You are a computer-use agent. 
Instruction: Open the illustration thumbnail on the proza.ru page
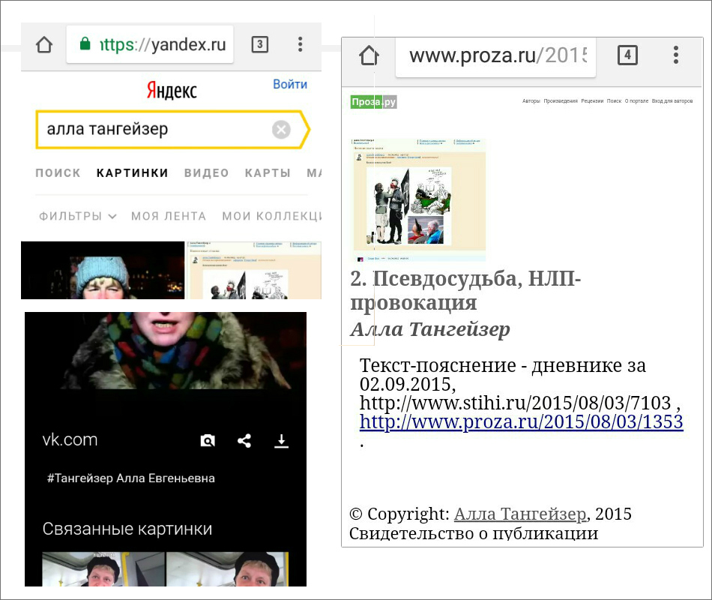click(x=419, y=200)
